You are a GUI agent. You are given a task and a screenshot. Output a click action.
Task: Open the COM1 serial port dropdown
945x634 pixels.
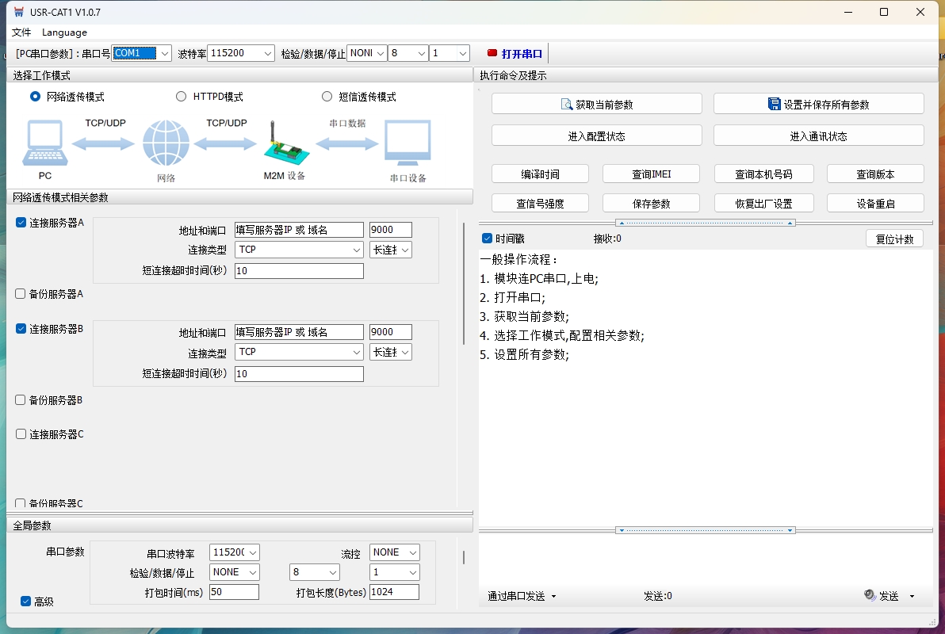click(x=164, y=53)
